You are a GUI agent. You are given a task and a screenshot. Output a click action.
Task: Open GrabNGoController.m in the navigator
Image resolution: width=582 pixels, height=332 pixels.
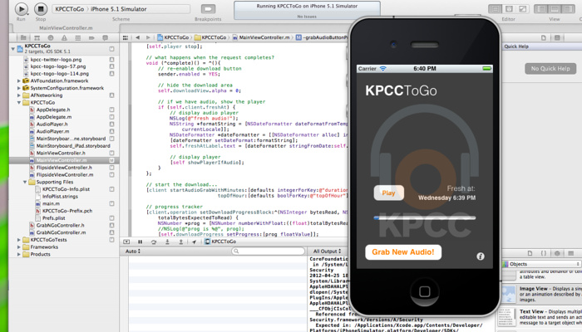pyautogui.click(x=61, y=232)
